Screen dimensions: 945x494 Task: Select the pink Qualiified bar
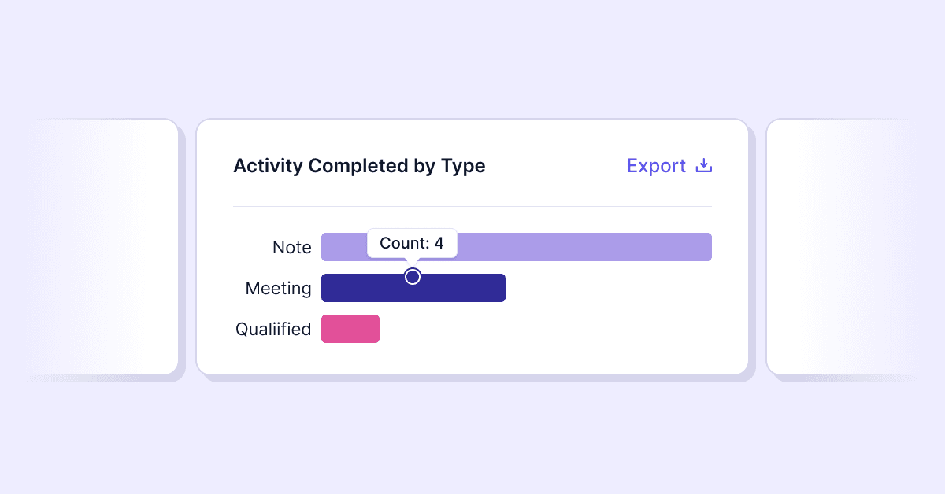350,328
